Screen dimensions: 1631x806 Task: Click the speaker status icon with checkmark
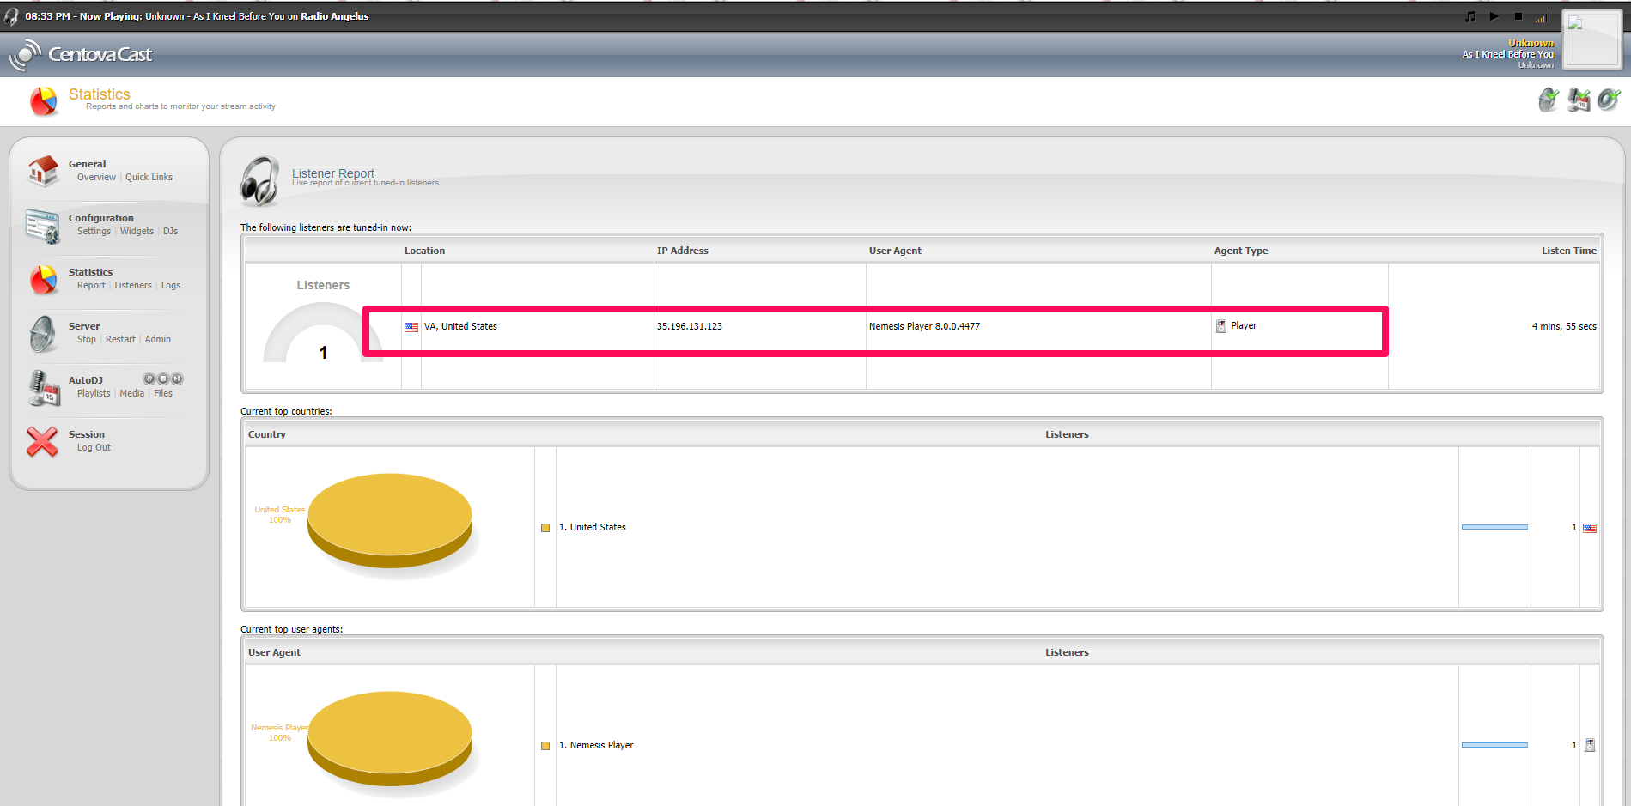click(x=1609, y=100)
